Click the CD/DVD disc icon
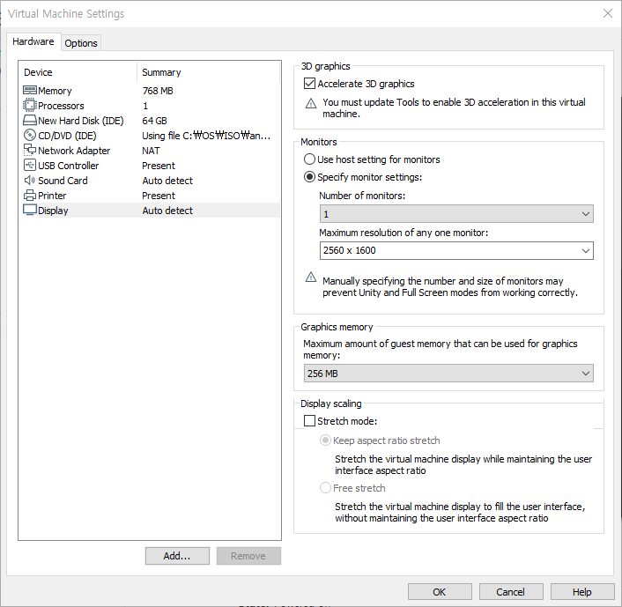 [x=30, y=136]
